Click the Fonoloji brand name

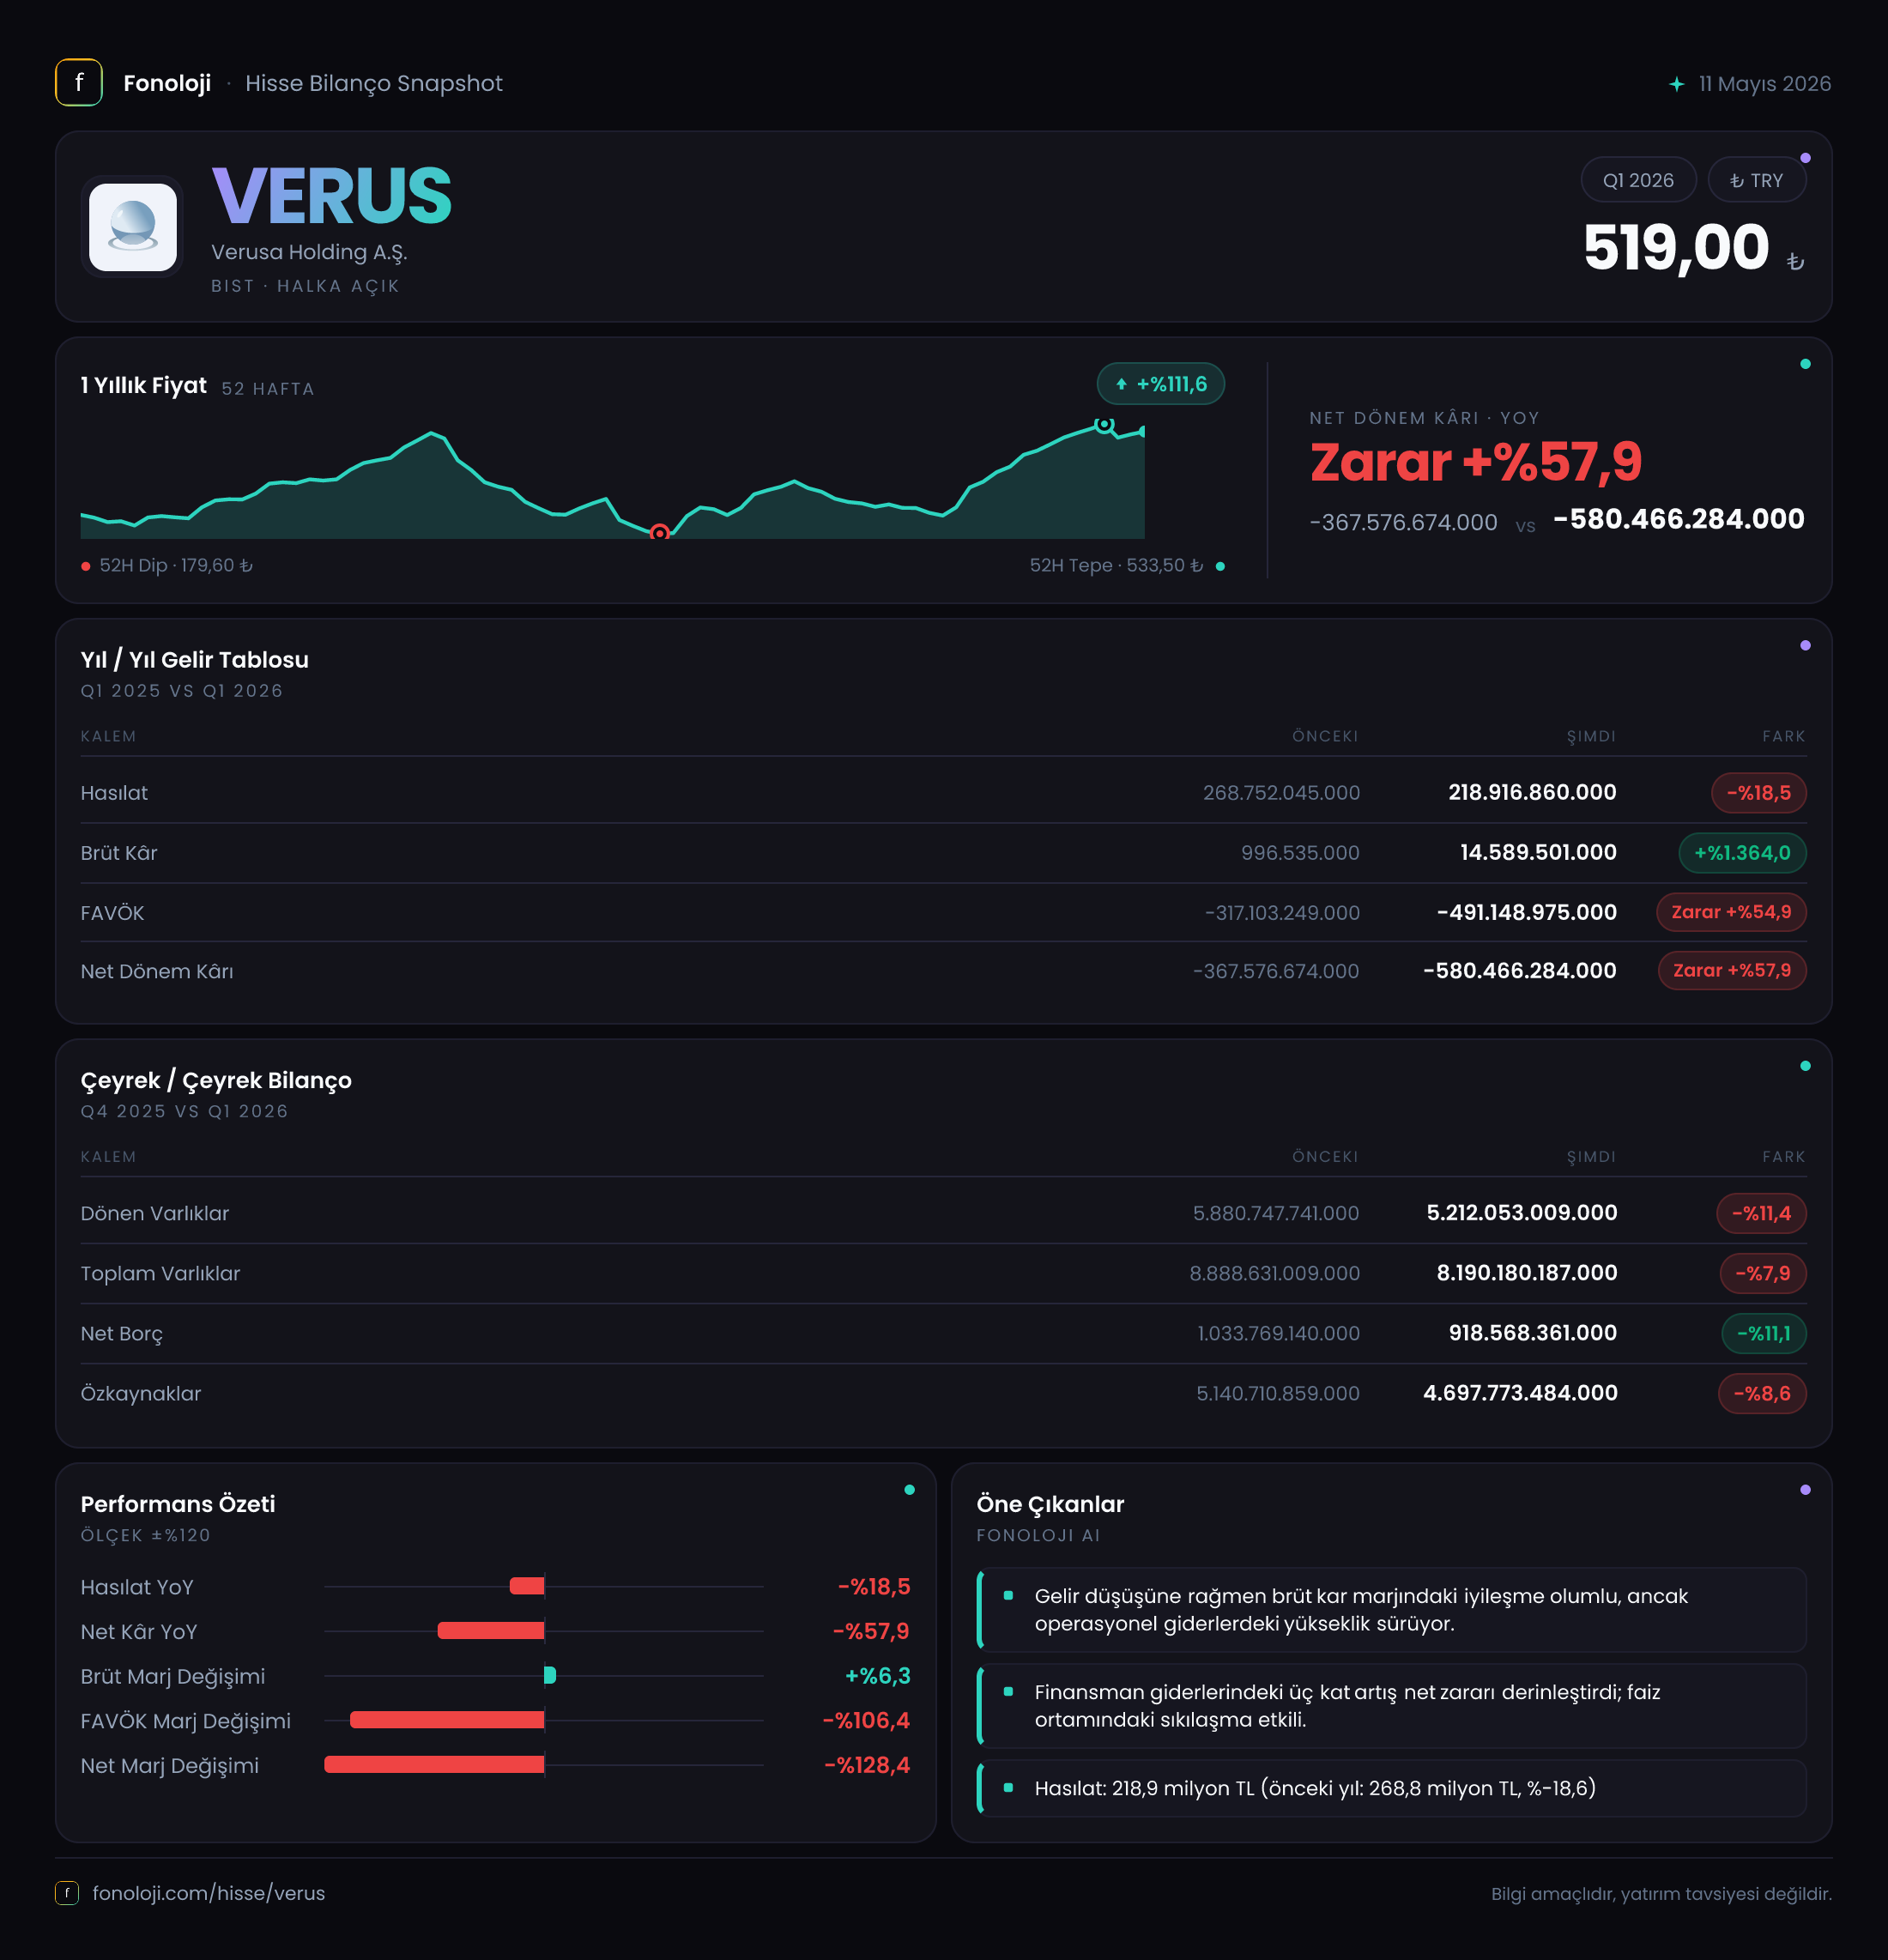point(167,83)
